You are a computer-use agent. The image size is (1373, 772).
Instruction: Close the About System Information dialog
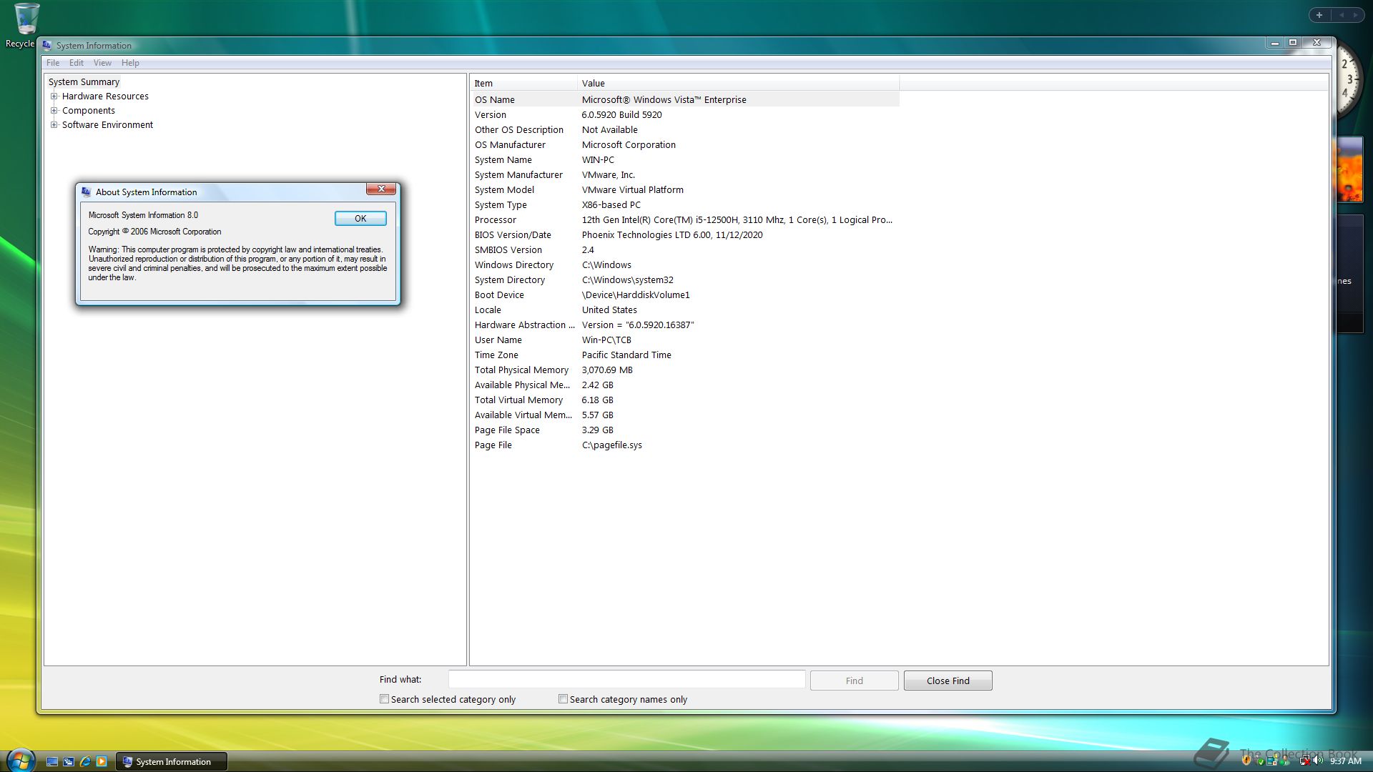381,189
